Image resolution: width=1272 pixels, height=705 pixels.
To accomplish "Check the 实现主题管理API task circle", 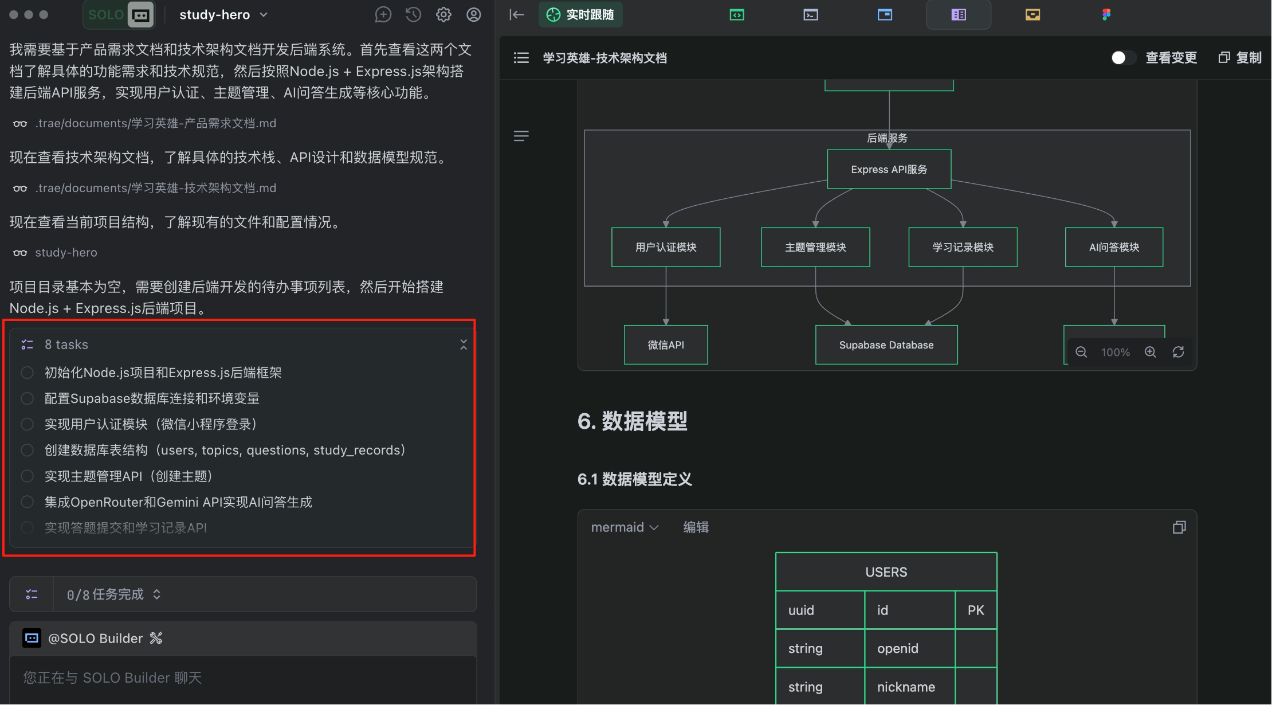I will (x=27, y=476).
